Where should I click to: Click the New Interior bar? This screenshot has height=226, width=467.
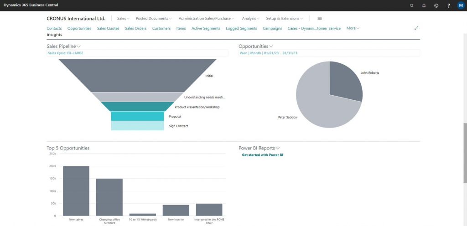[176, 210]
